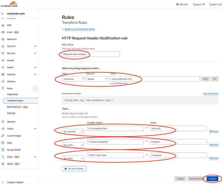The image size is (222, 184).
Task: Open the Hostname field dropdown
Action: click(73, 79)
